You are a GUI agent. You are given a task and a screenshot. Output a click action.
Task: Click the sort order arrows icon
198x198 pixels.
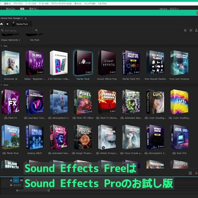click(x=36, y=30)
